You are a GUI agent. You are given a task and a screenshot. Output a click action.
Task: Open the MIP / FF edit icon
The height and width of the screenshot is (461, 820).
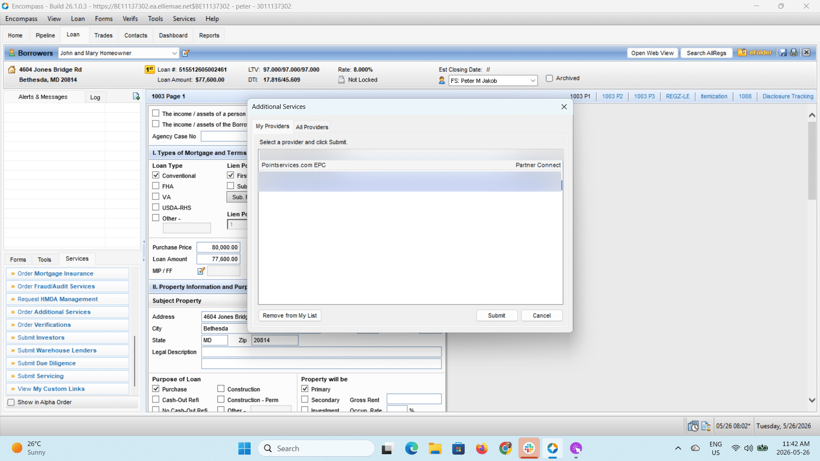click(x=201, y=271)
